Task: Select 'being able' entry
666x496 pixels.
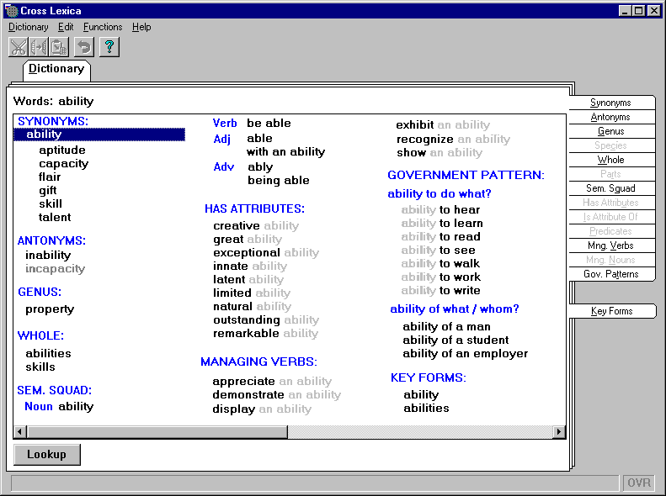Action: coord(278,181)
